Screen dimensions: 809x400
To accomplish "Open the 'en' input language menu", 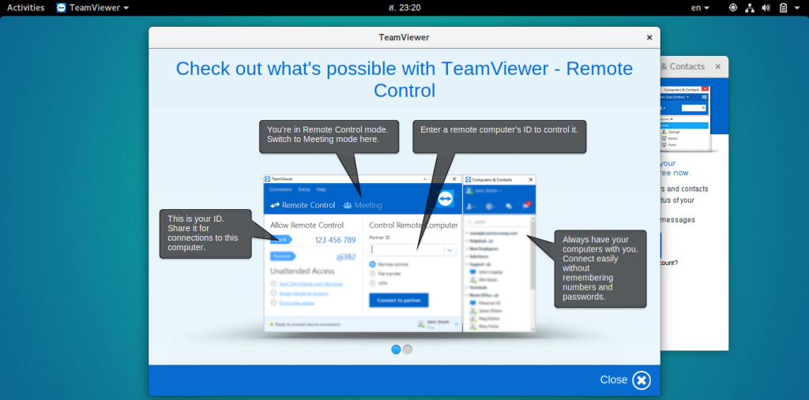I will (700, 8).
